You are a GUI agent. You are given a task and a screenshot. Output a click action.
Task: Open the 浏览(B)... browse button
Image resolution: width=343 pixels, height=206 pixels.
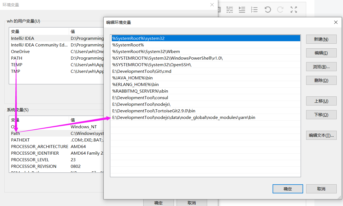coord(321,66)
